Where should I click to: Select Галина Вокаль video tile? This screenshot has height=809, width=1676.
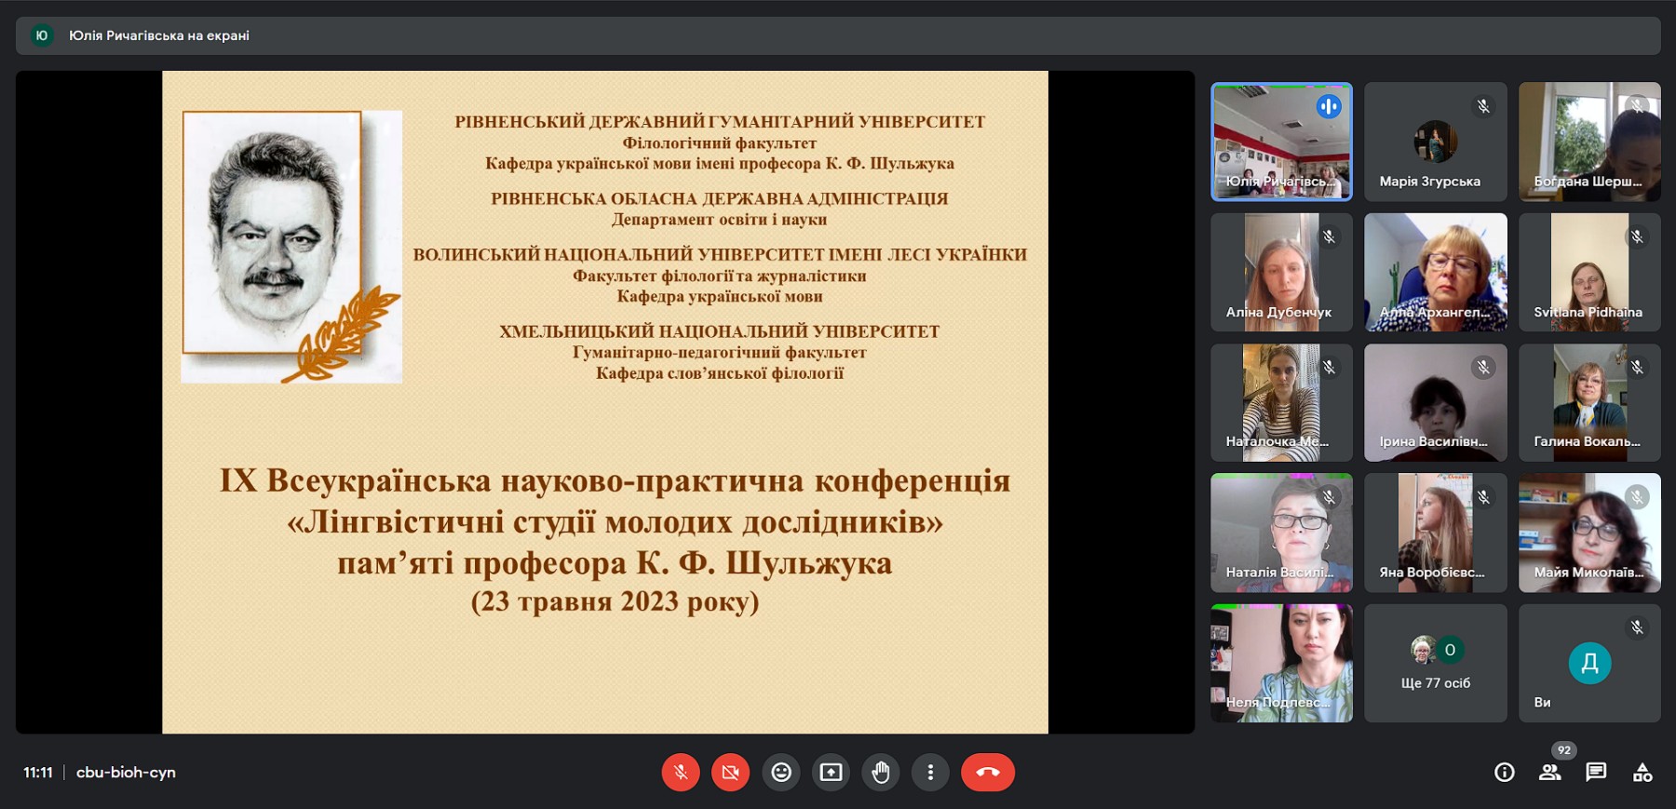pyautogui.click(x=1589, y=402)
